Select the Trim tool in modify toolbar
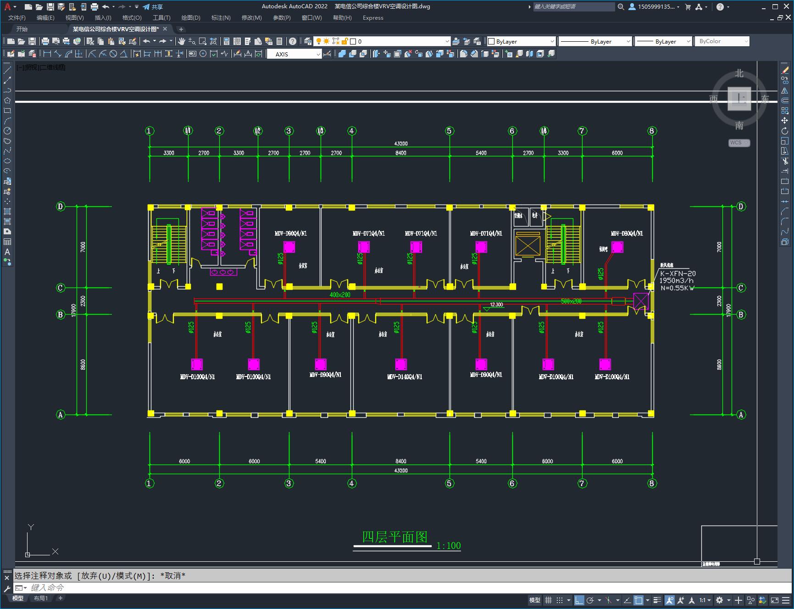 pyautogui.click(x=785, y=161)
